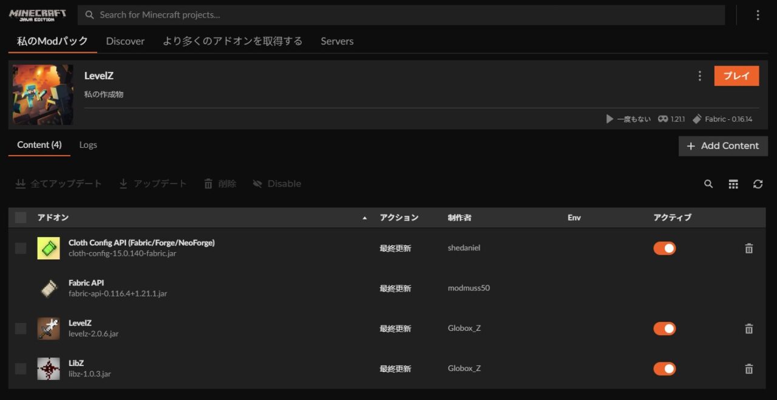This screenshot has width=777, height=400.
Task: Check the select-all addons checkbox
Action: pos(21,218)
